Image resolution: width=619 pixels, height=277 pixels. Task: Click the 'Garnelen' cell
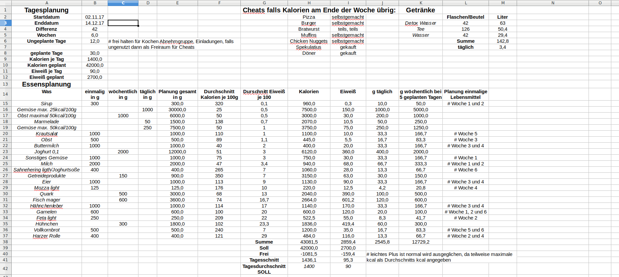[46, 212]
